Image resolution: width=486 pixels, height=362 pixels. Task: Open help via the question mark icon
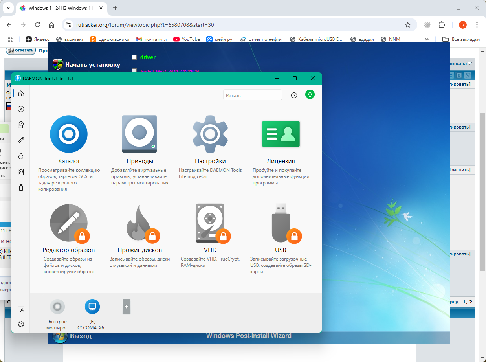[x=294, y=95]
